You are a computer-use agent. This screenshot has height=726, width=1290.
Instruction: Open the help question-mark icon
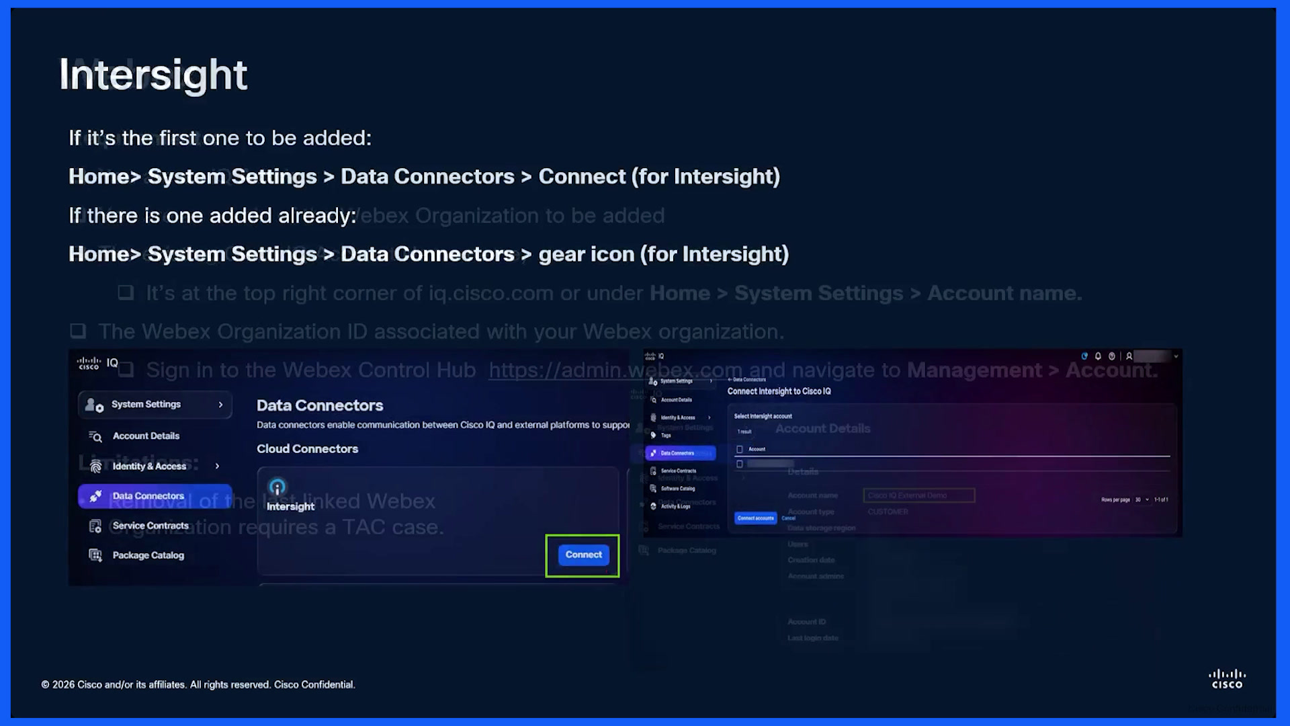pos(1112,356)
